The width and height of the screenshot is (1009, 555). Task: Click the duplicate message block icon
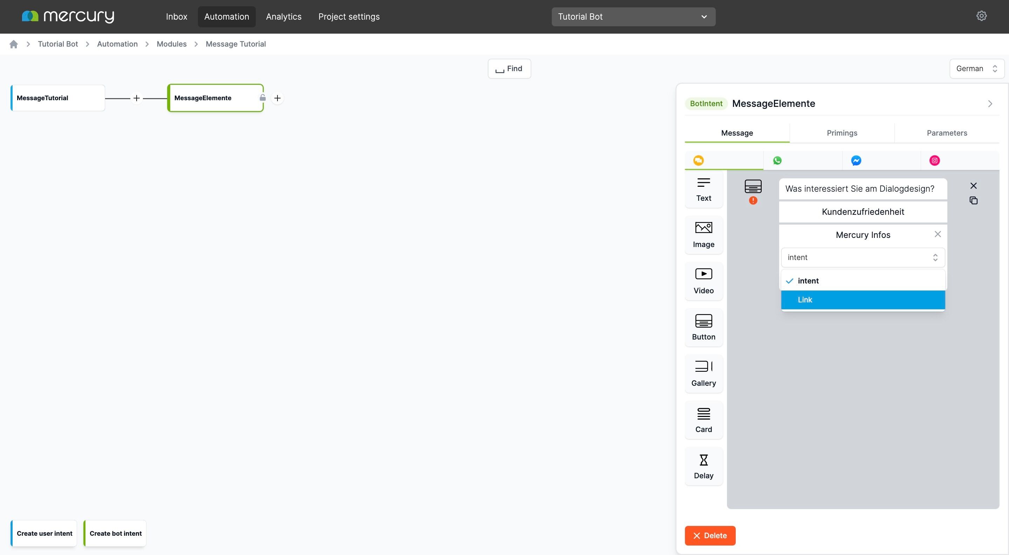pyautogui.click(x=973, y=200)
